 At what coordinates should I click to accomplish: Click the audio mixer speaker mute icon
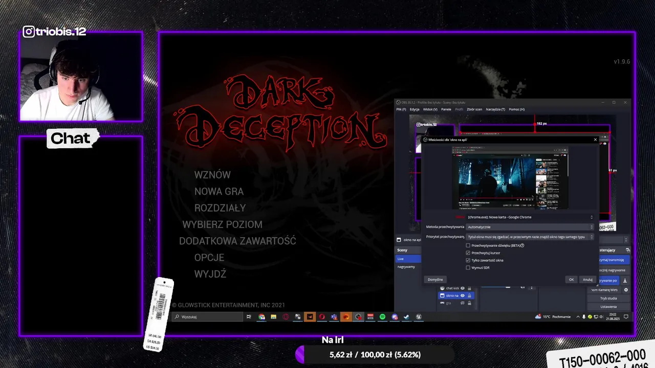522,287
